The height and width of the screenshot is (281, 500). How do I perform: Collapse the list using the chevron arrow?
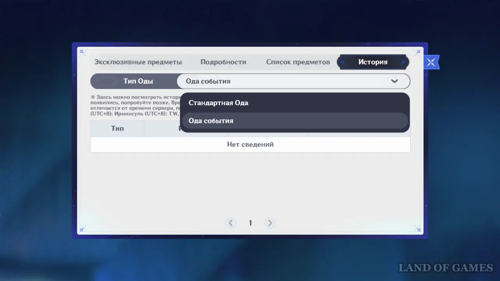(x=394, y=81)
